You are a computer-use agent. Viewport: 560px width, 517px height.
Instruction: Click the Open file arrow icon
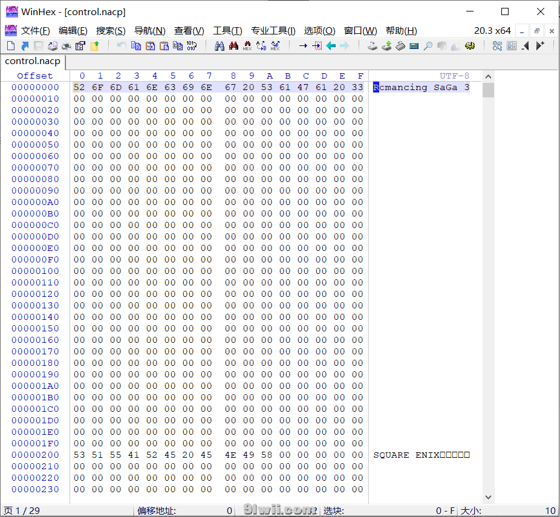(x=25, y=46)
